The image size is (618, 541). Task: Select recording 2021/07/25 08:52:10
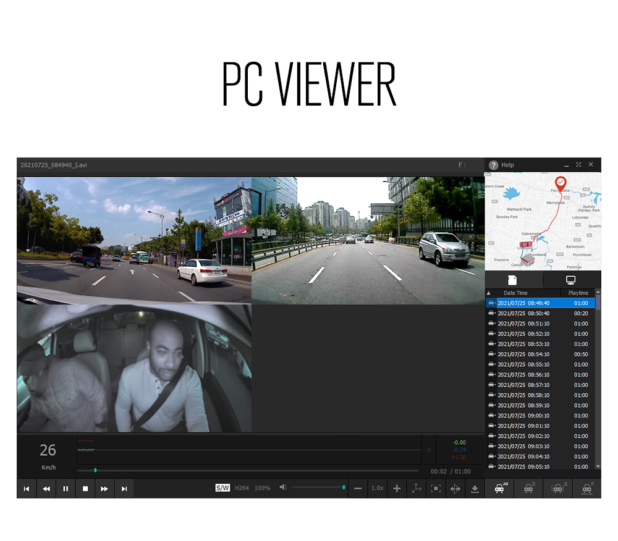[540, 334]
